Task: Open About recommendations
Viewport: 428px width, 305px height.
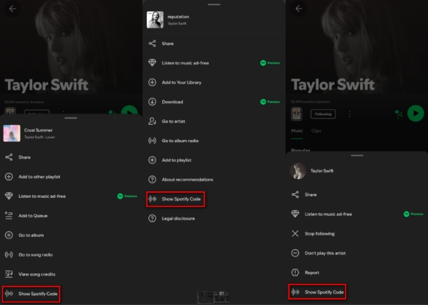Action: (x=214, y=179)
